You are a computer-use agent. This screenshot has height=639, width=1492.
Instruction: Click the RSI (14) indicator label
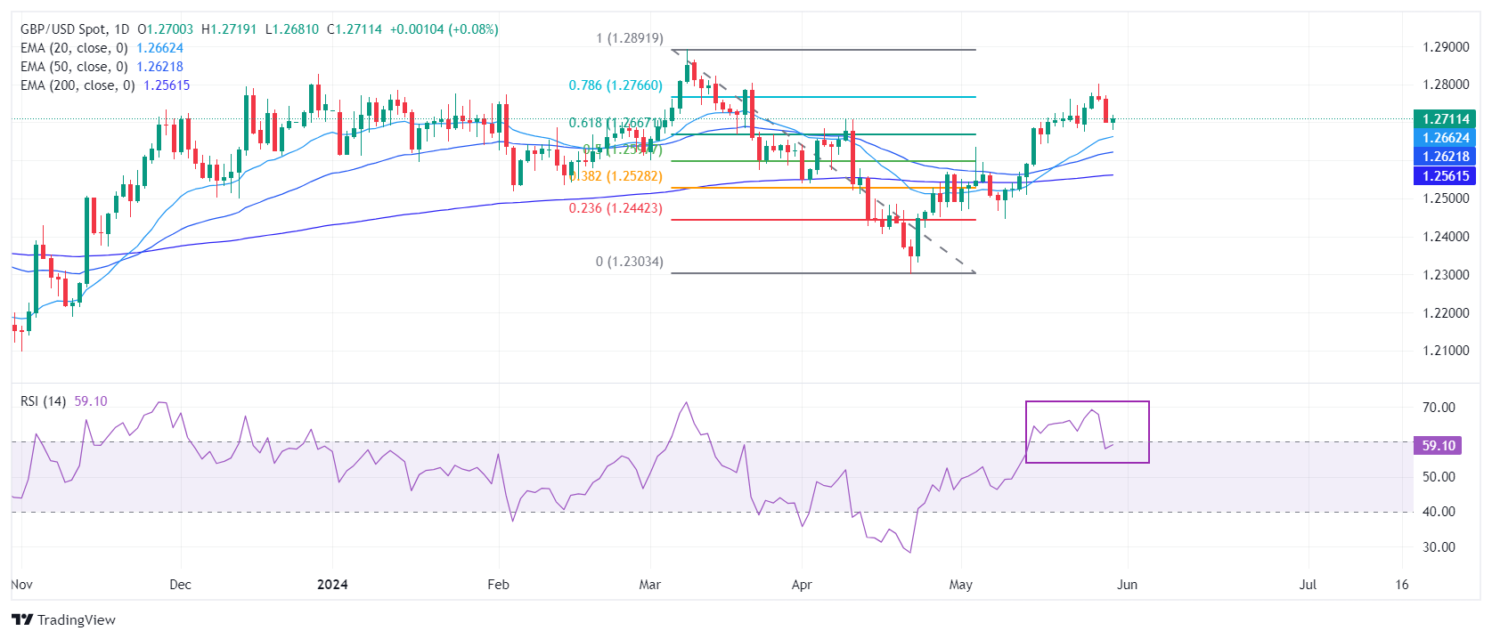tap(43, 401)
